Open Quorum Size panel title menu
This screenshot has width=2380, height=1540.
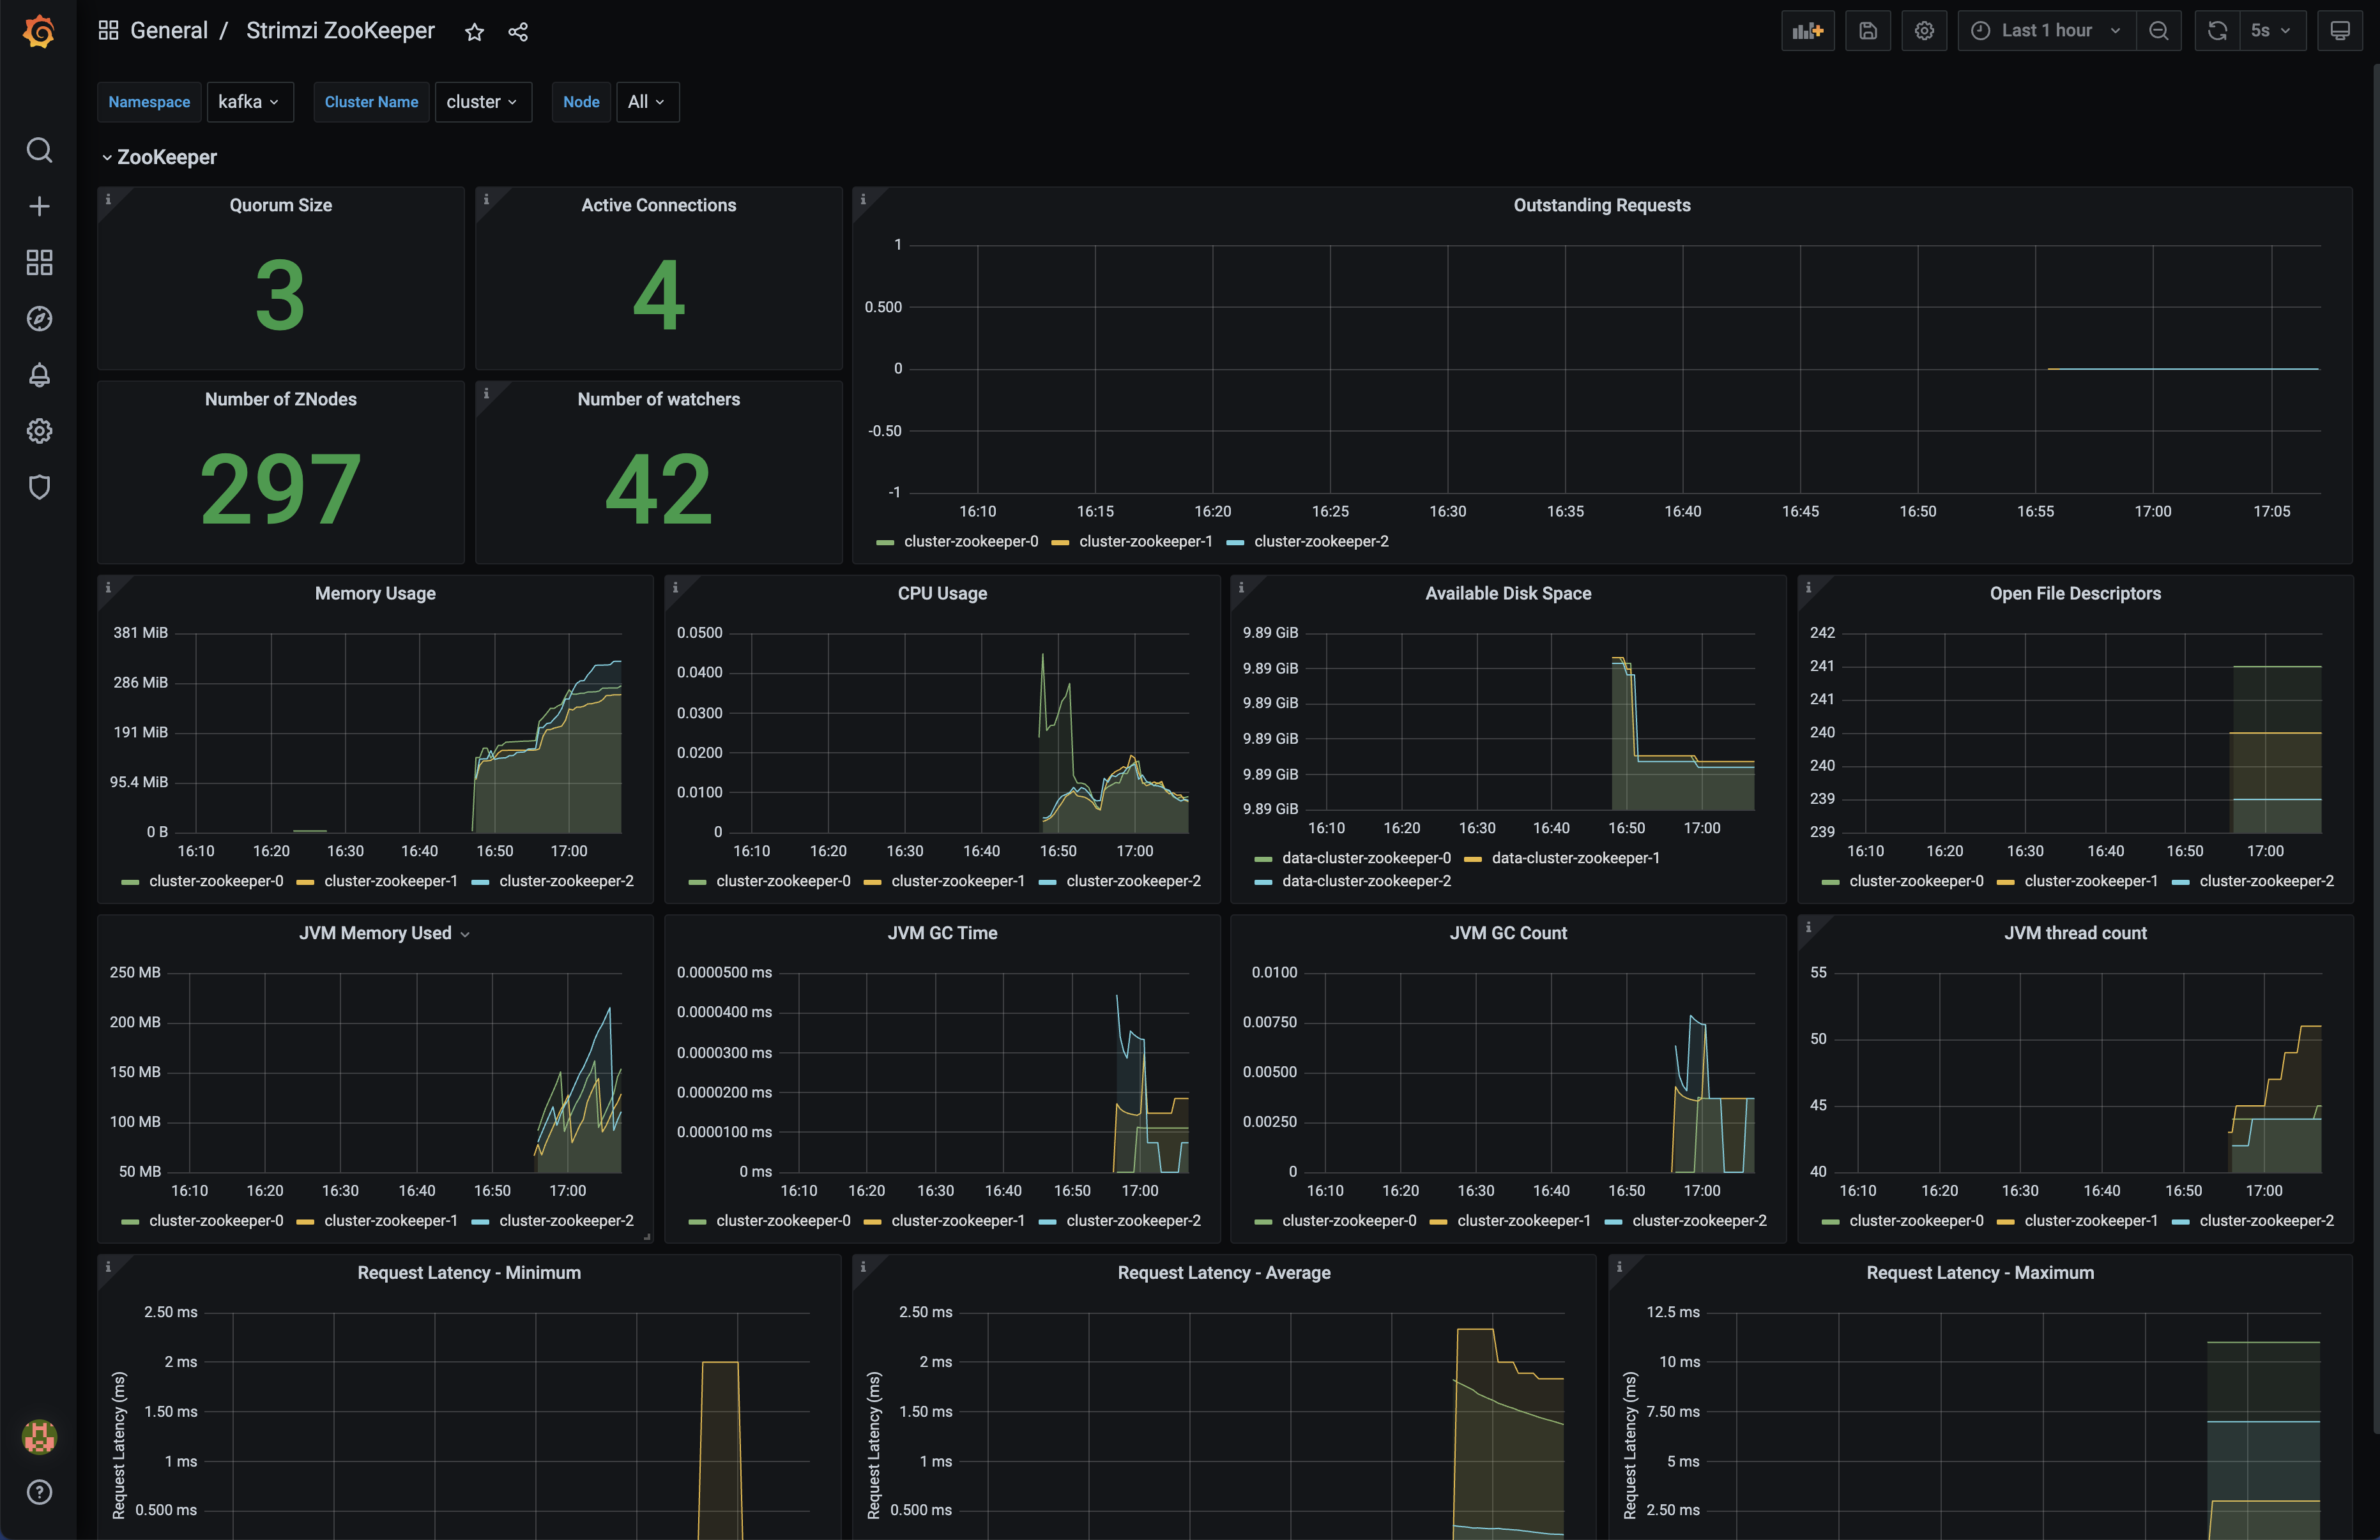point(280,205)
